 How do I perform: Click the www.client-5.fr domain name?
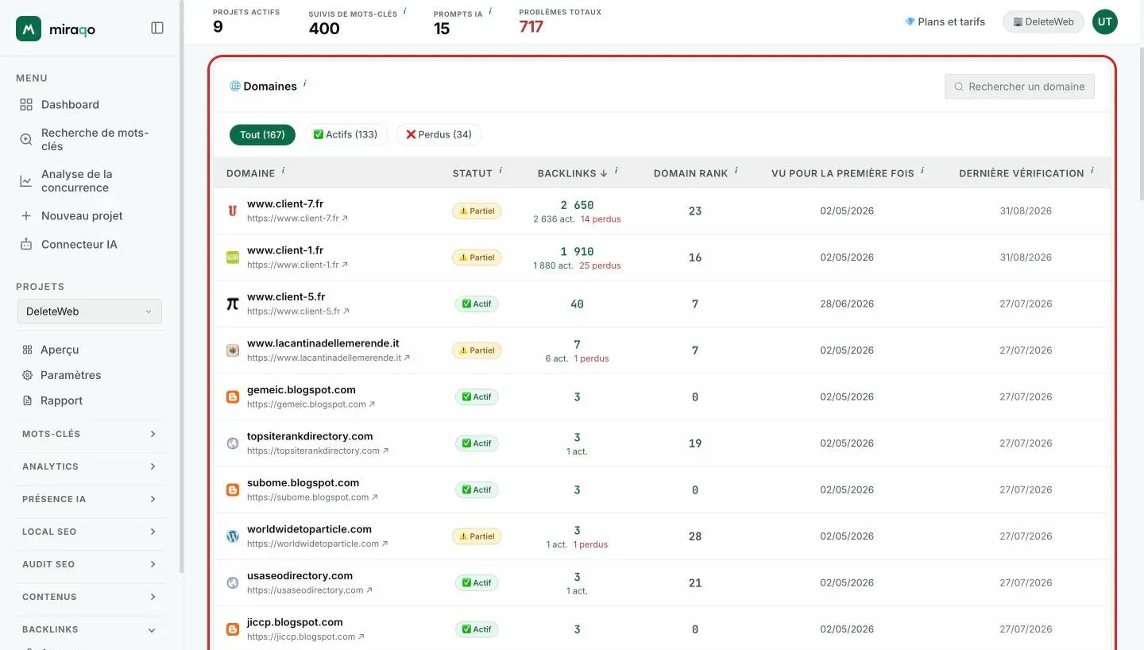click(x=286, y=296)
